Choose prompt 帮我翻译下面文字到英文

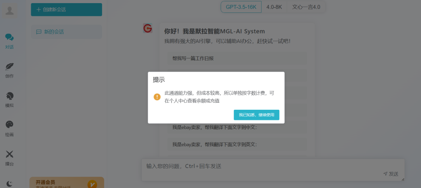pyautogui.click(x=237, y=144)
